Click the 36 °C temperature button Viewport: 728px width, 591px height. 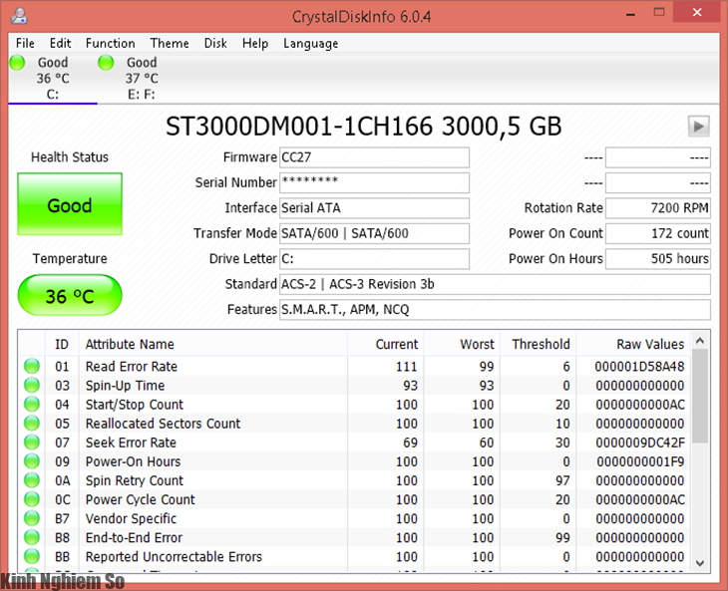70,295
